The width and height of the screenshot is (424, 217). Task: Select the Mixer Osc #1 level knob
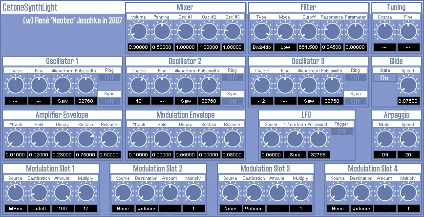pyautogui.click(x=185, y=31)
